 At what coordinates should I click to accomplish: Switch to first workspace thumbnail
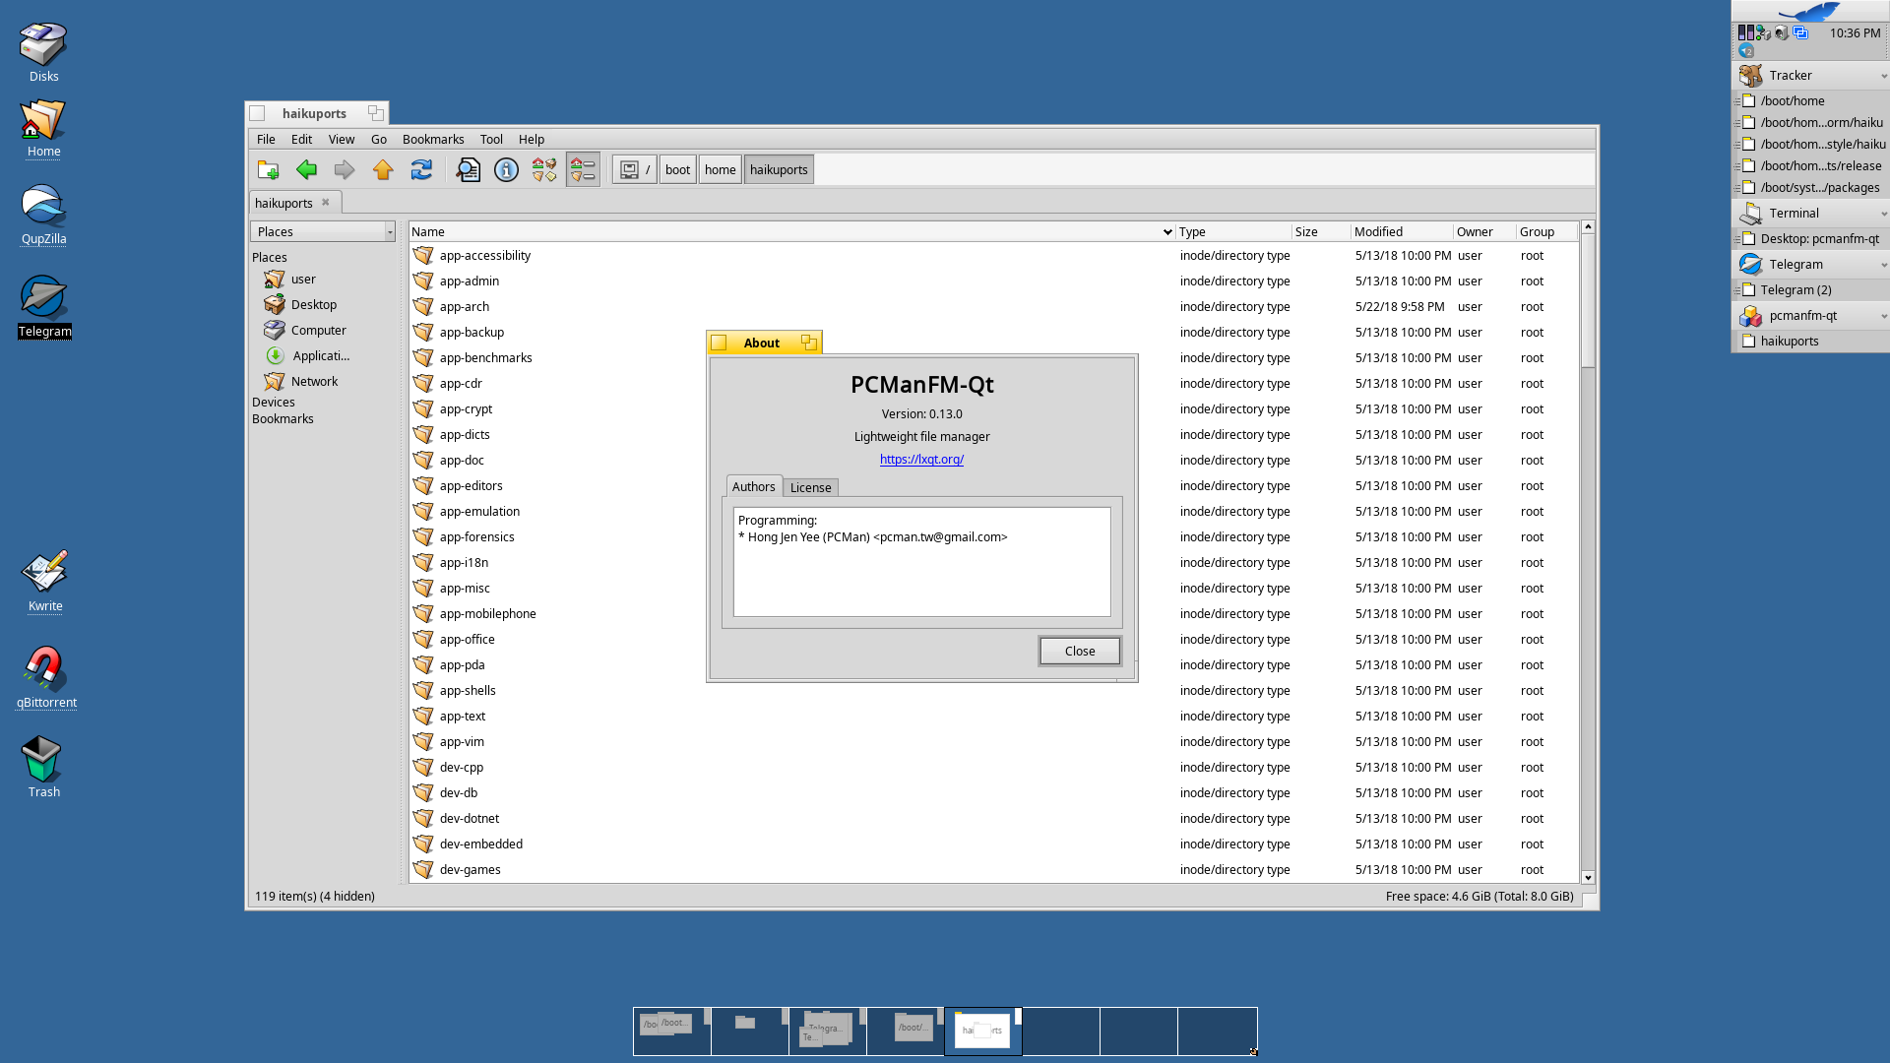pyautogui.click(x=671, y=1032)
